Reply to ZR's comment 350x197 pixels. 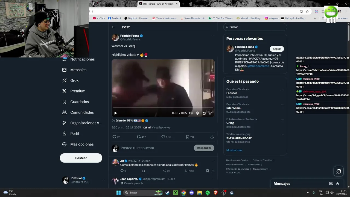[122, 171]
